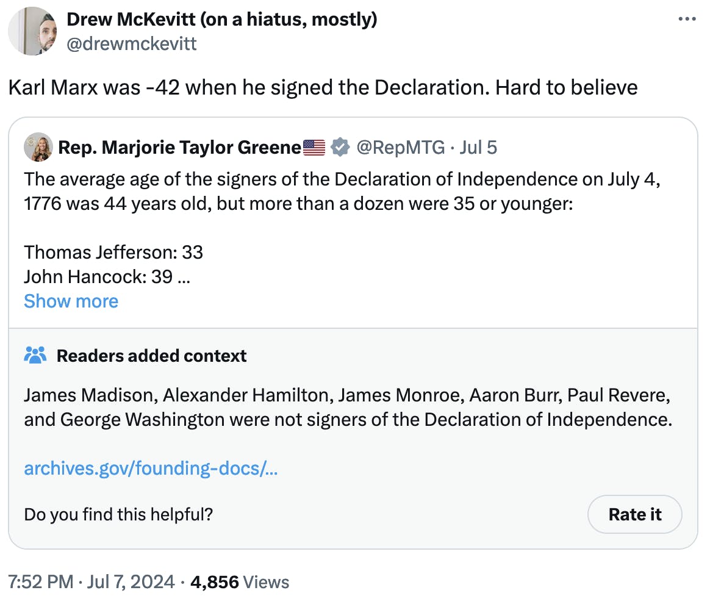Click the American flag emoji icon
Viewport: 710px width, 604px height.
coord(314,148)
